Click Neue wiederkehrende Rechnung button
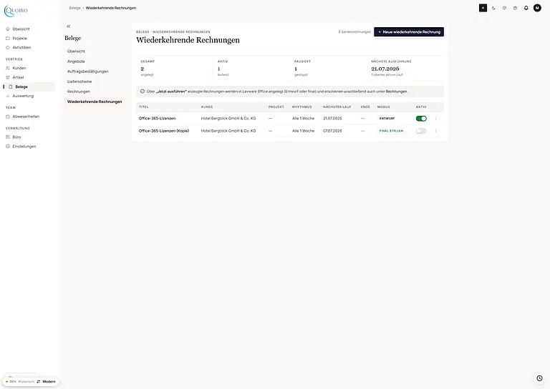This screenshot has width=550, height=389. point(409,32)
